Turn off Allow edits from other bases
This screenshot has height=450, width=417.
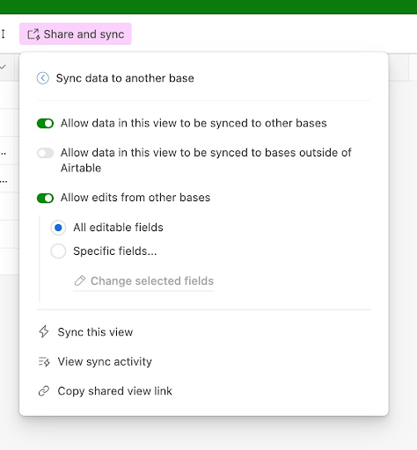[45, 198]
